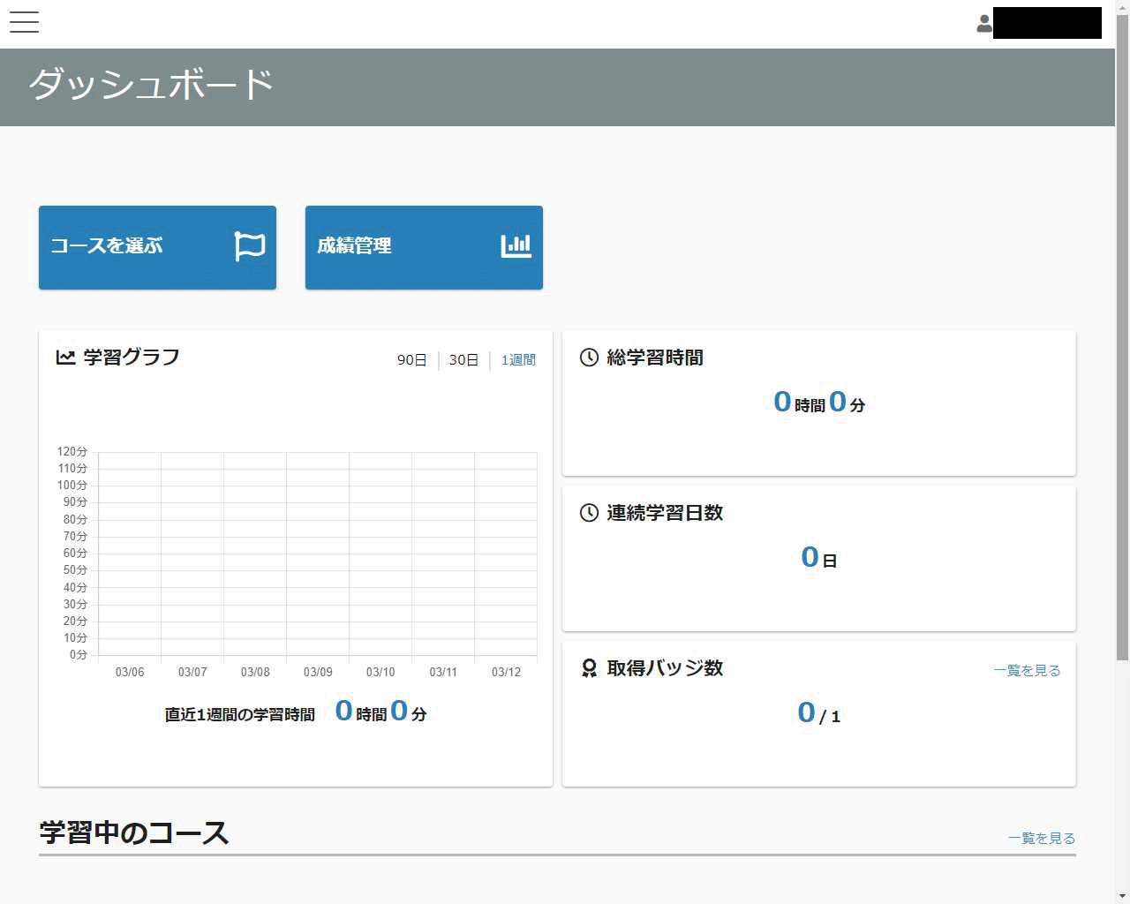Click the 0日 consecutive days value

pyautogui.click(x=819, y=558)
